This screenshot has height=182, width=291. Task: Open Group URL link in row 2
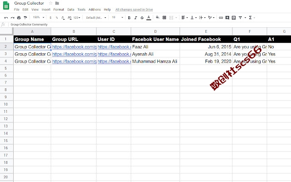coord(74,47)
